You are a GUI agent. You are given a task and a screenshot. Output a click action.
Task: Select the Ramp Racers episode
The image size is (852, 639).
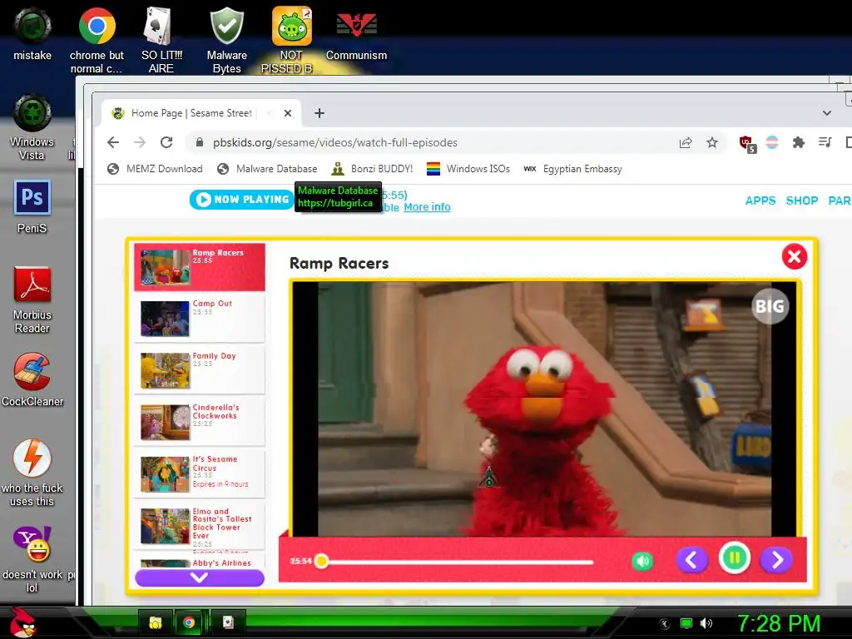click(200, 267)
